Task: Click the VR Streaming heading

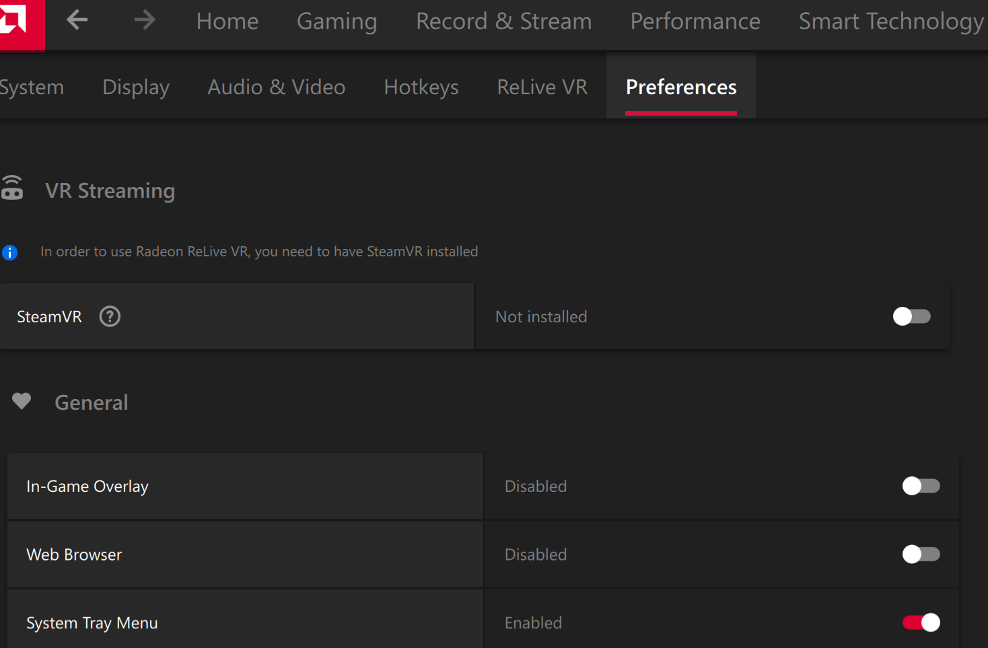Action: pos(110,191)
